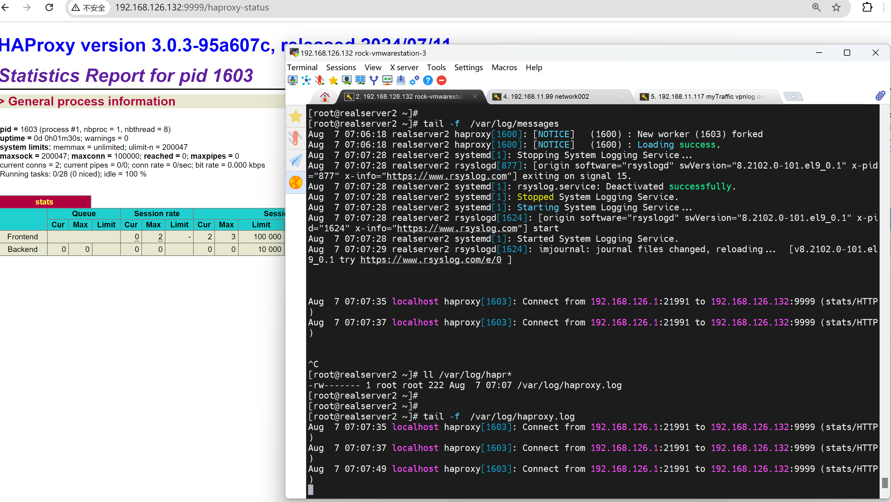Click the Packages download icon
This screenshot has height=502, width=891.
(401, 81)
